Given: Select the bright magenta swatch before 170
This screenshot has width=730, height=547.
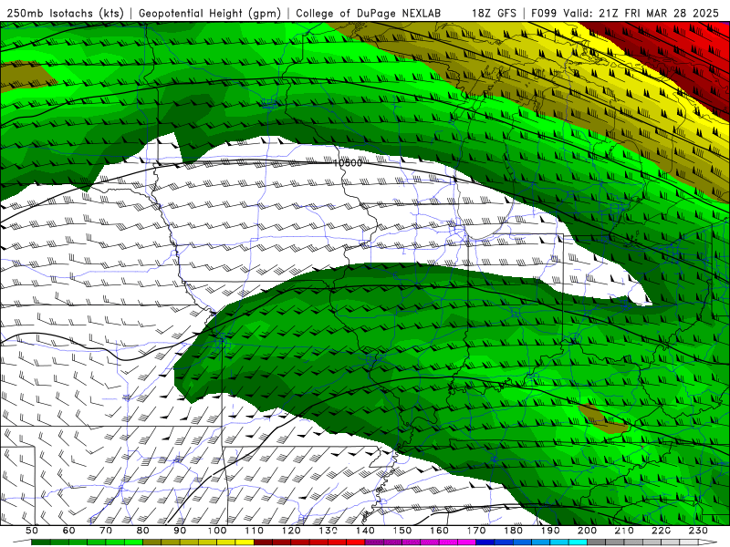Looking at the screenshot, I should (x=467, y=542).
